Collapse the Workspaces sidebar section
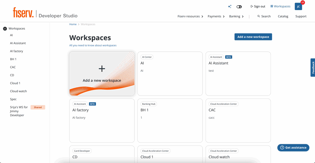Screen dimensions: 315x163 pos(5,29)
